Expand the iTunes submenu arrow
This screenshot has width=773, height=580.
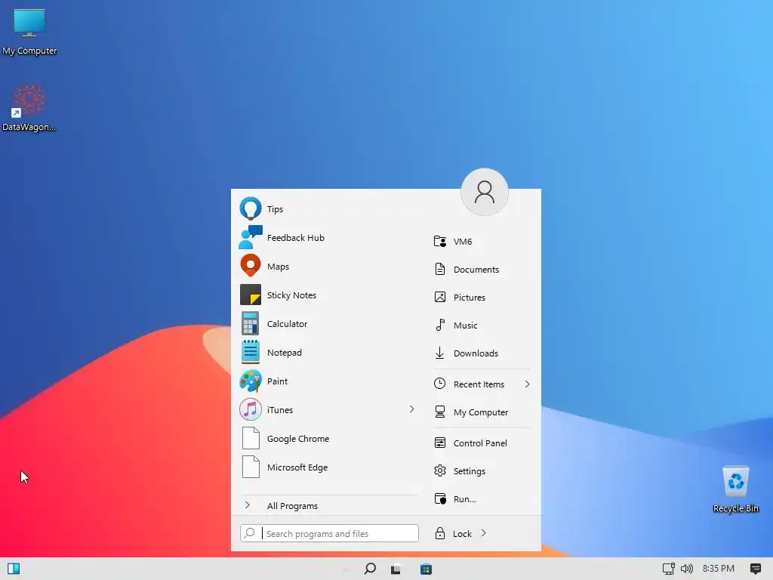[x=411, y=409]
